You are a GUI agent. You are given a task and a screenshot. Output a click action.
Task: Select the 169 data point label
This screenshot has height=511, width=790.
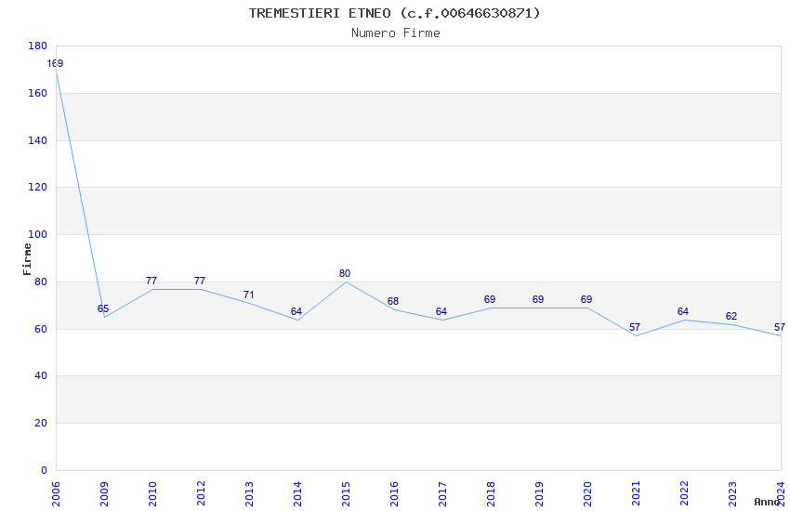tap(55, 63)
